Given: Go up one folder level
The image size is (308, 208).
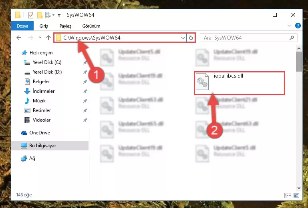Looking at the screenshot, I should [48, 38].
